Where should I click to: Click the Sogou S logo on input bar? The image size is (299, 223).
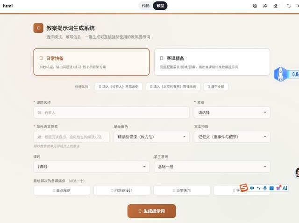click(244, 188)
